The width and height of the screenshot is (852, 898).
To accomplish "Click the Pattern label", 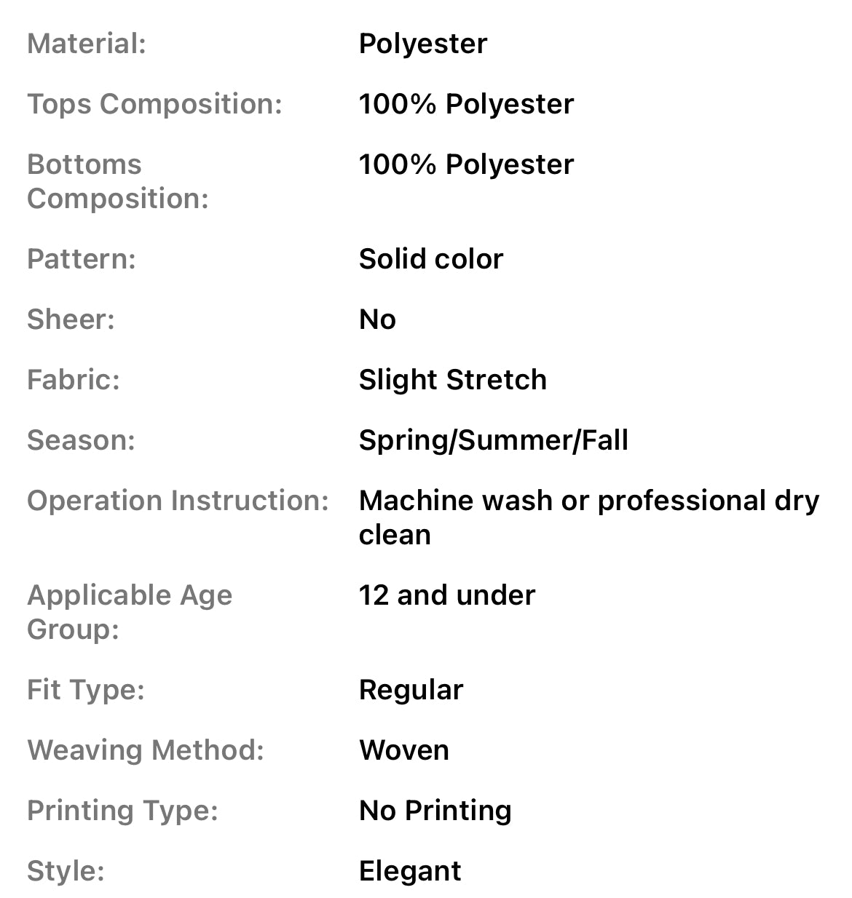I will click(x=82, y=259).
